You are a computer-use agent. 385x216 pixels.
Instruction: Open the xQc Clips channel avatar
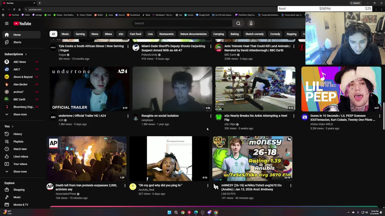click(x=219, y=117)
